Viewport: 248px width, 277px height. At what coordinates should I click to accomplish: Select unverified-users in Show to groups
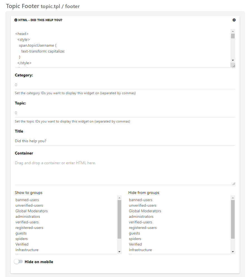coord(29,205)
